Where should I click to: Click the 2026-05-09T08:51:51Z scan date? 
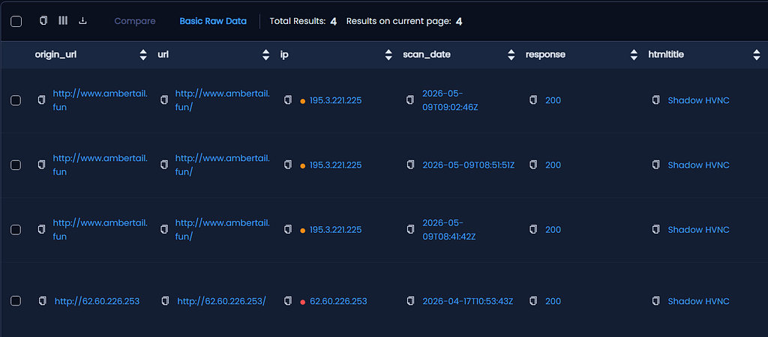pos(468,165)
